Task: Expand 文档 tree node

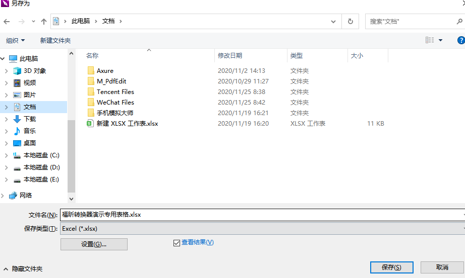Action: coord(6,107)
